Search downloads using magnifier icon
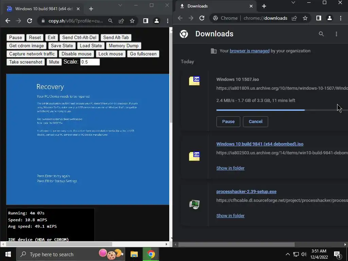Viewport: 348px width, 261px height. pos(321,34)
